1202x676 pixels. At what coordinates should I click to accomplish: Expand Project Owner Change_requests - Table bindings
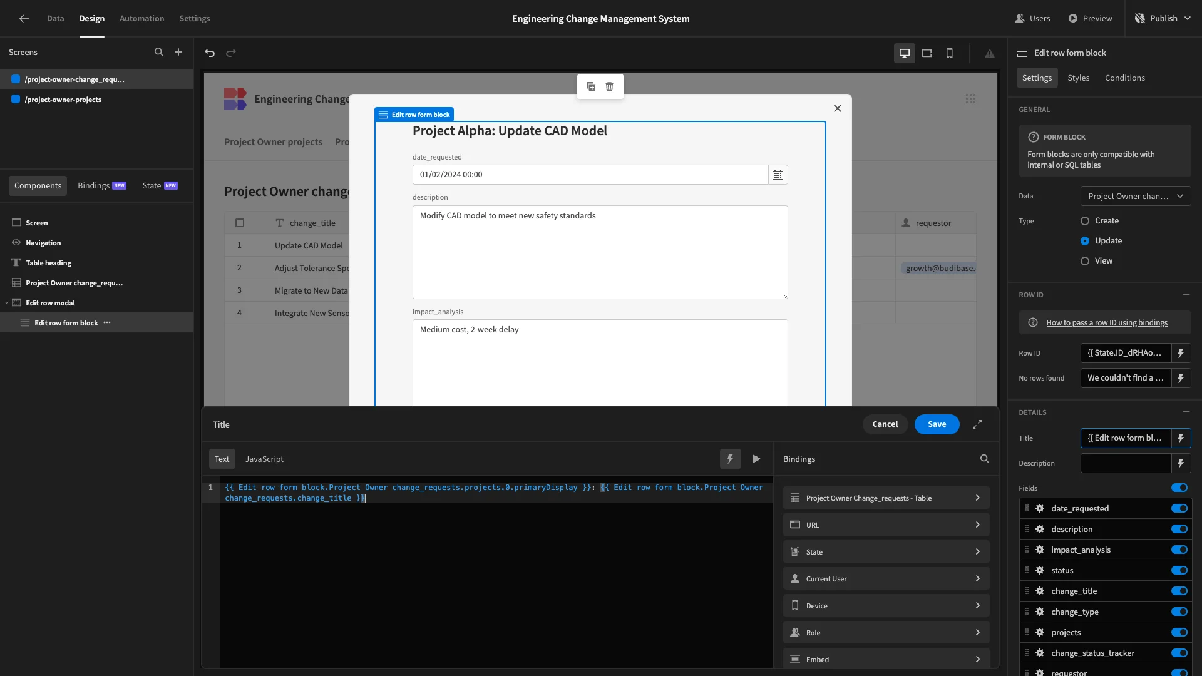point(886,498)
